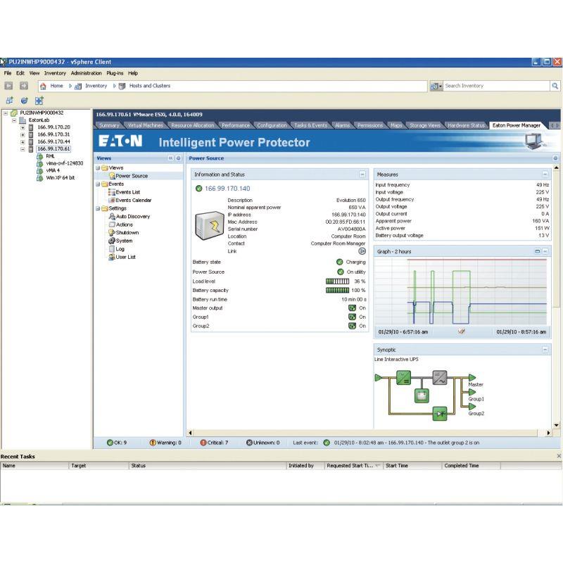Image resolution: width=563 pixels, height=563 pixels.
Task: Click the navigate back arrow button
Action: tap(9, 86)
